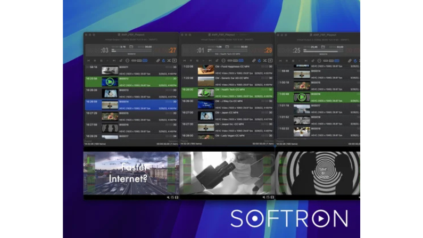Select CM - Lady Vegan-CC clip
The height and width of the screenshot is (238, 423).
point(227,136)
